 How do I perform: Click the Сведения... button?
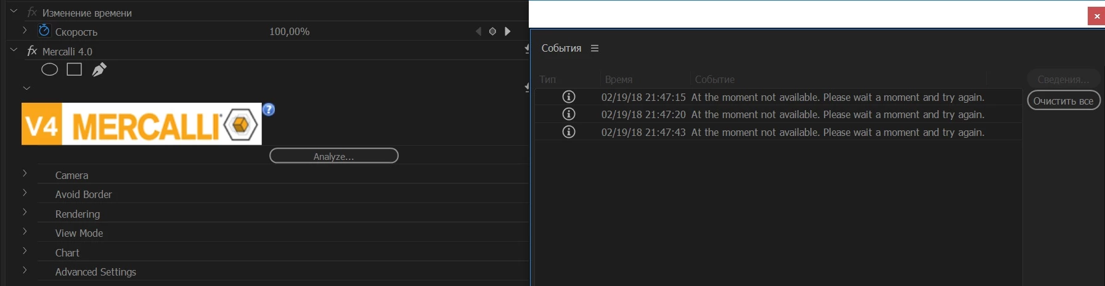1064,79
